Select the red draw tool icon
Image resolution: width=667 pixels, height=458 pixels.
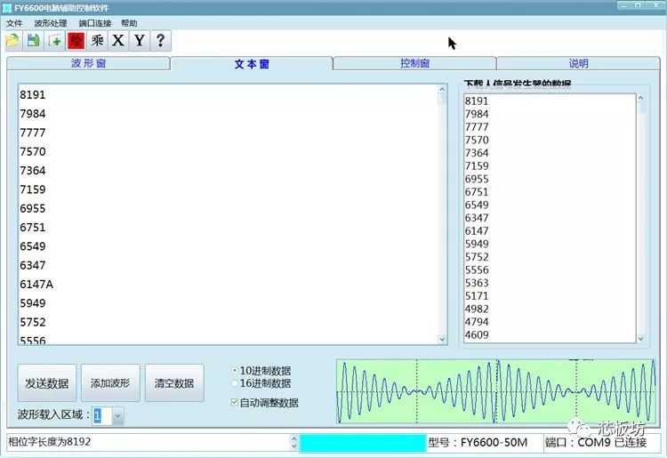pyautogui.click(x=76, y=41)
